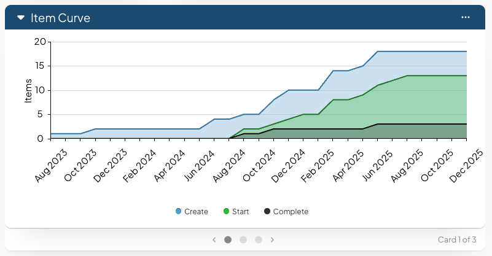Click the dark Complete area in chart

(418, 131)
